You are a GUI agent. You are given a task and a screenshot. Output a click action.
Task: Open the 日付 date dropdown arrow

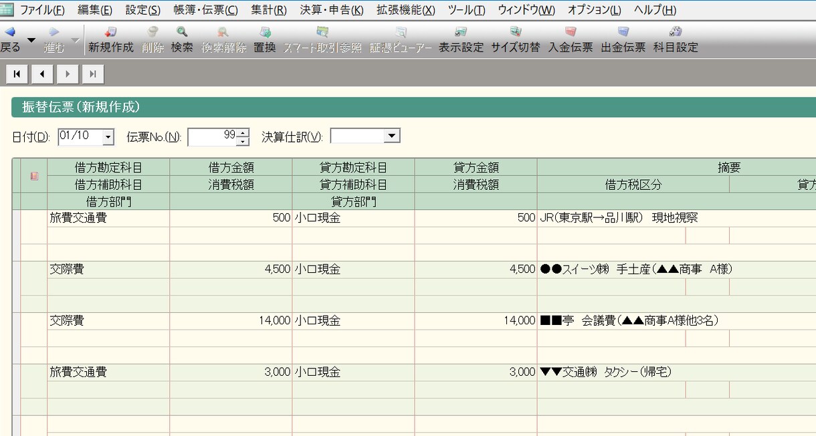108,136
